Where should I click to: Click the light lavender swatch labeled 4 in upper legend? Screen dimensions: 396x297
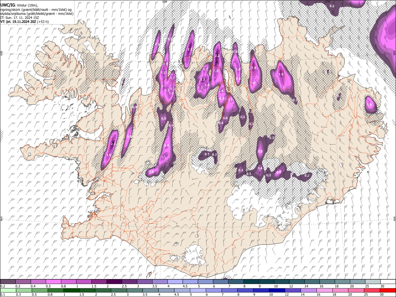175,282
